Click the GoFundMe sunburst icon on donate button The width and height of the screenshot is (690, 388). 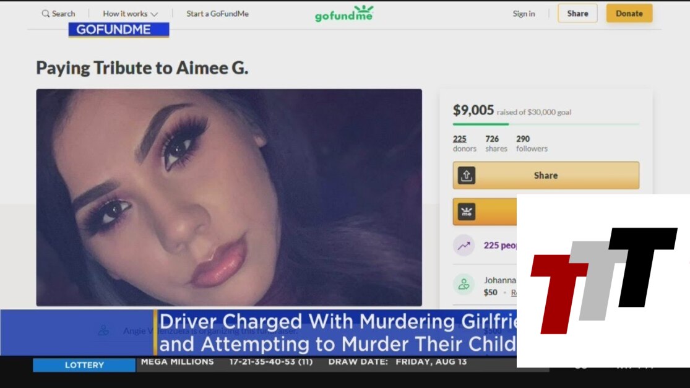(x=467, y=212)
